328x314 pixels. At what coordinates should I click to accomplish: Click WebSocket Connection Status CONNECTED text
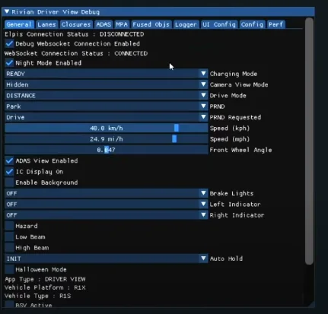76,53
